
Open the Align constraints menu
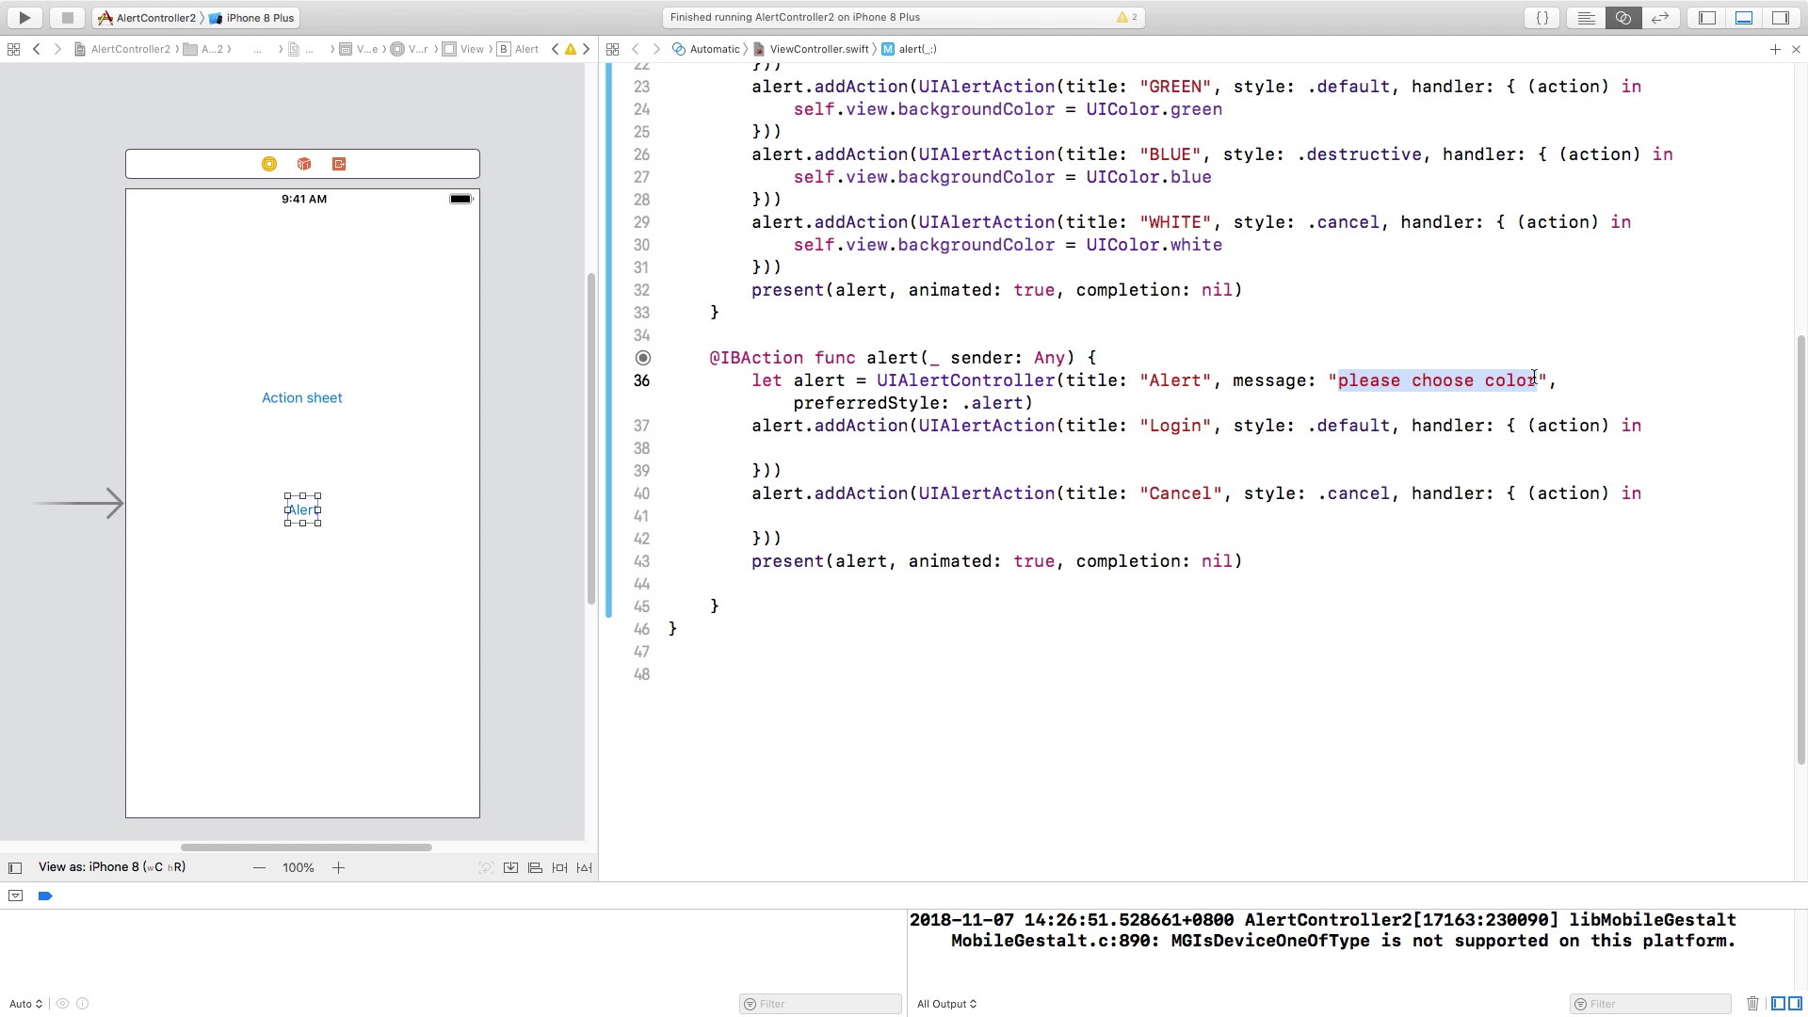pos(535,867)
